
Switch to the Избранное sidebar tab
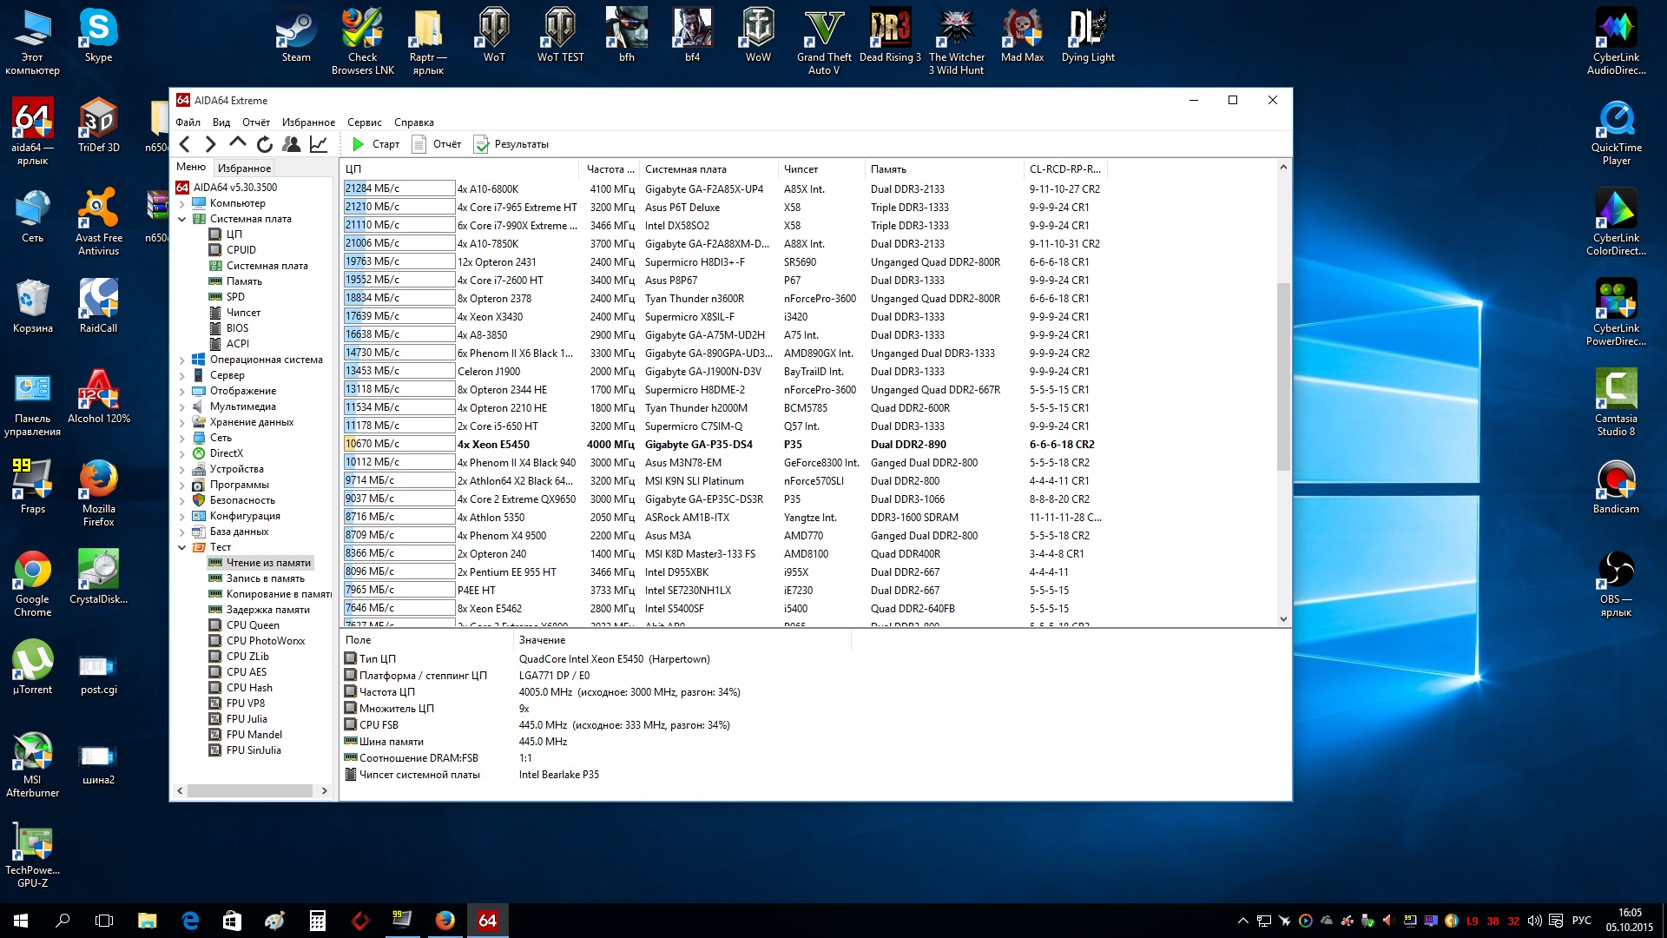(244, 168)
